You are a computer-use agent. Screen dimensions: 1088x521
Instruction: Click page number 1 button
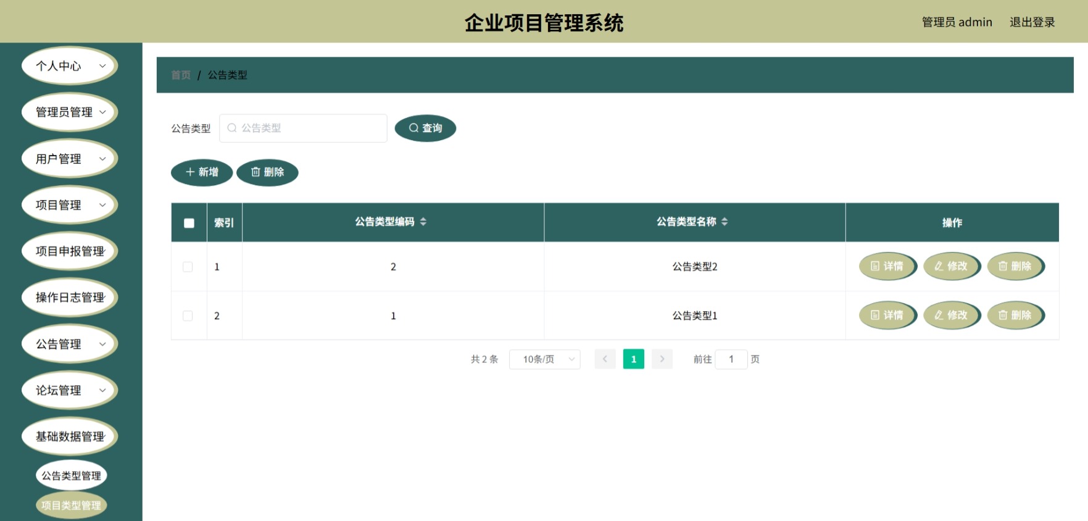[x=634, y=359]
